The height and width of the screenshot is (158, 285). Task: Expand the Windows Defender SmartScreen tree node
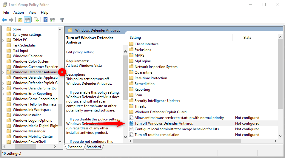[x=3, y=89]
